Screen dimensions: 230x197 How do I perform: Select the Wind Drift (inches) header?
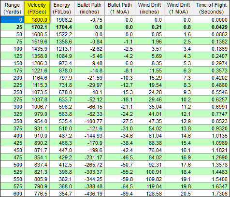tap(150, 8)
